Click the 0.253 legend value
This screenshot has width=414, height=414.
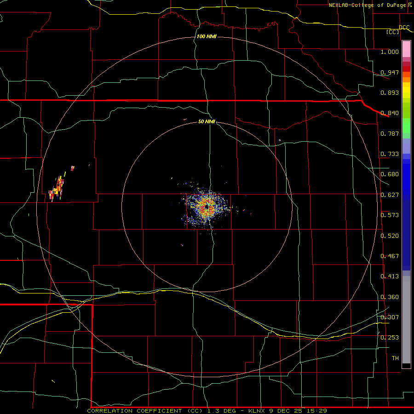390,338
